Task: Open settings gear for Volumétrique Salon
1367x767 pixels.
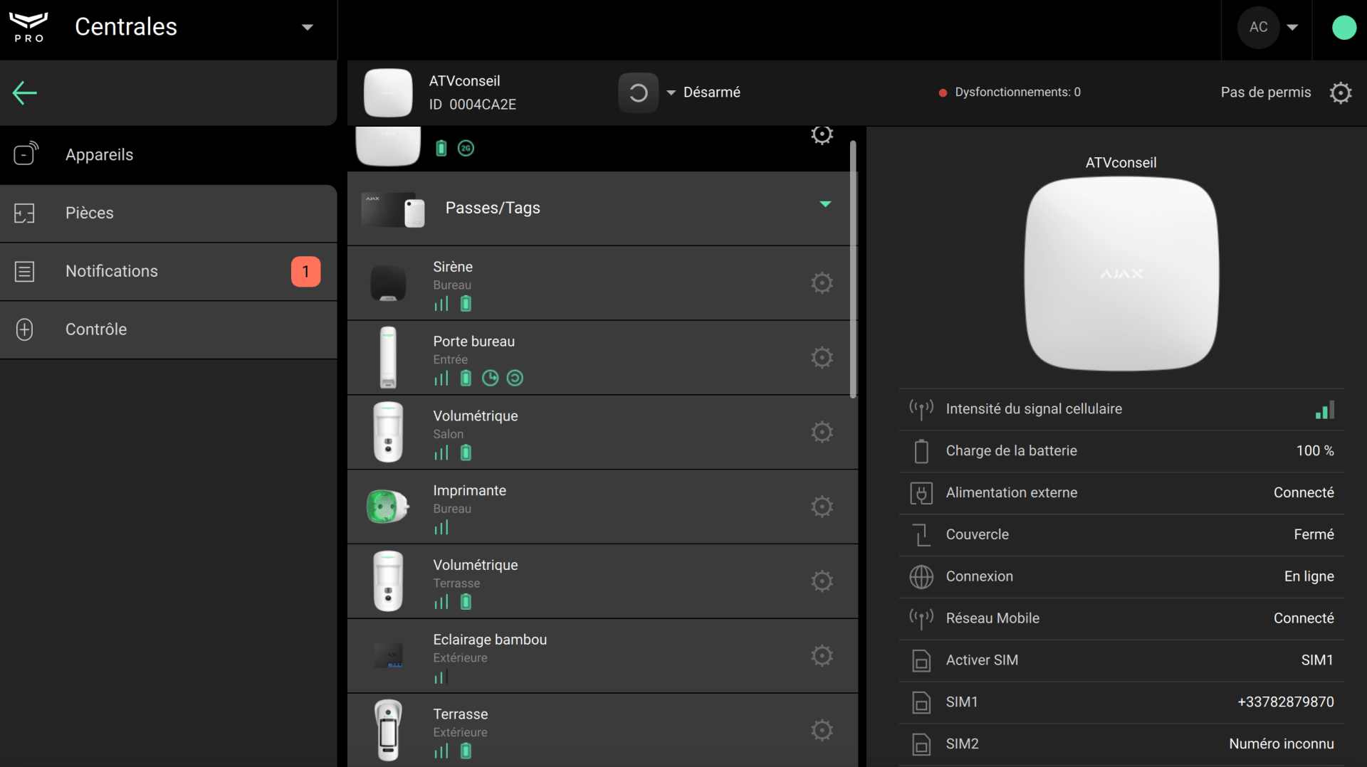Action: (822, 432)
